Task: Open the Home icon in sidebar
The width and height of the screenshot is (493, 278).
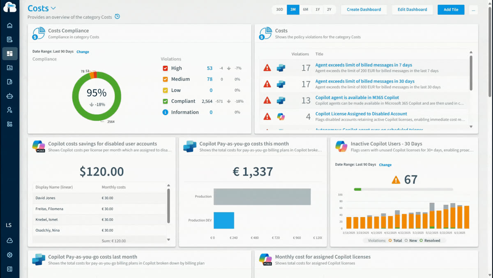Action: tap(9, 25)
